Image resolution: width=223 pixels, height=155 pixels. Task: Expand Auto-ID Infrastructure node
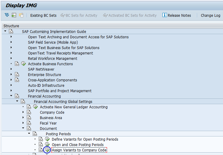[11, 85]
